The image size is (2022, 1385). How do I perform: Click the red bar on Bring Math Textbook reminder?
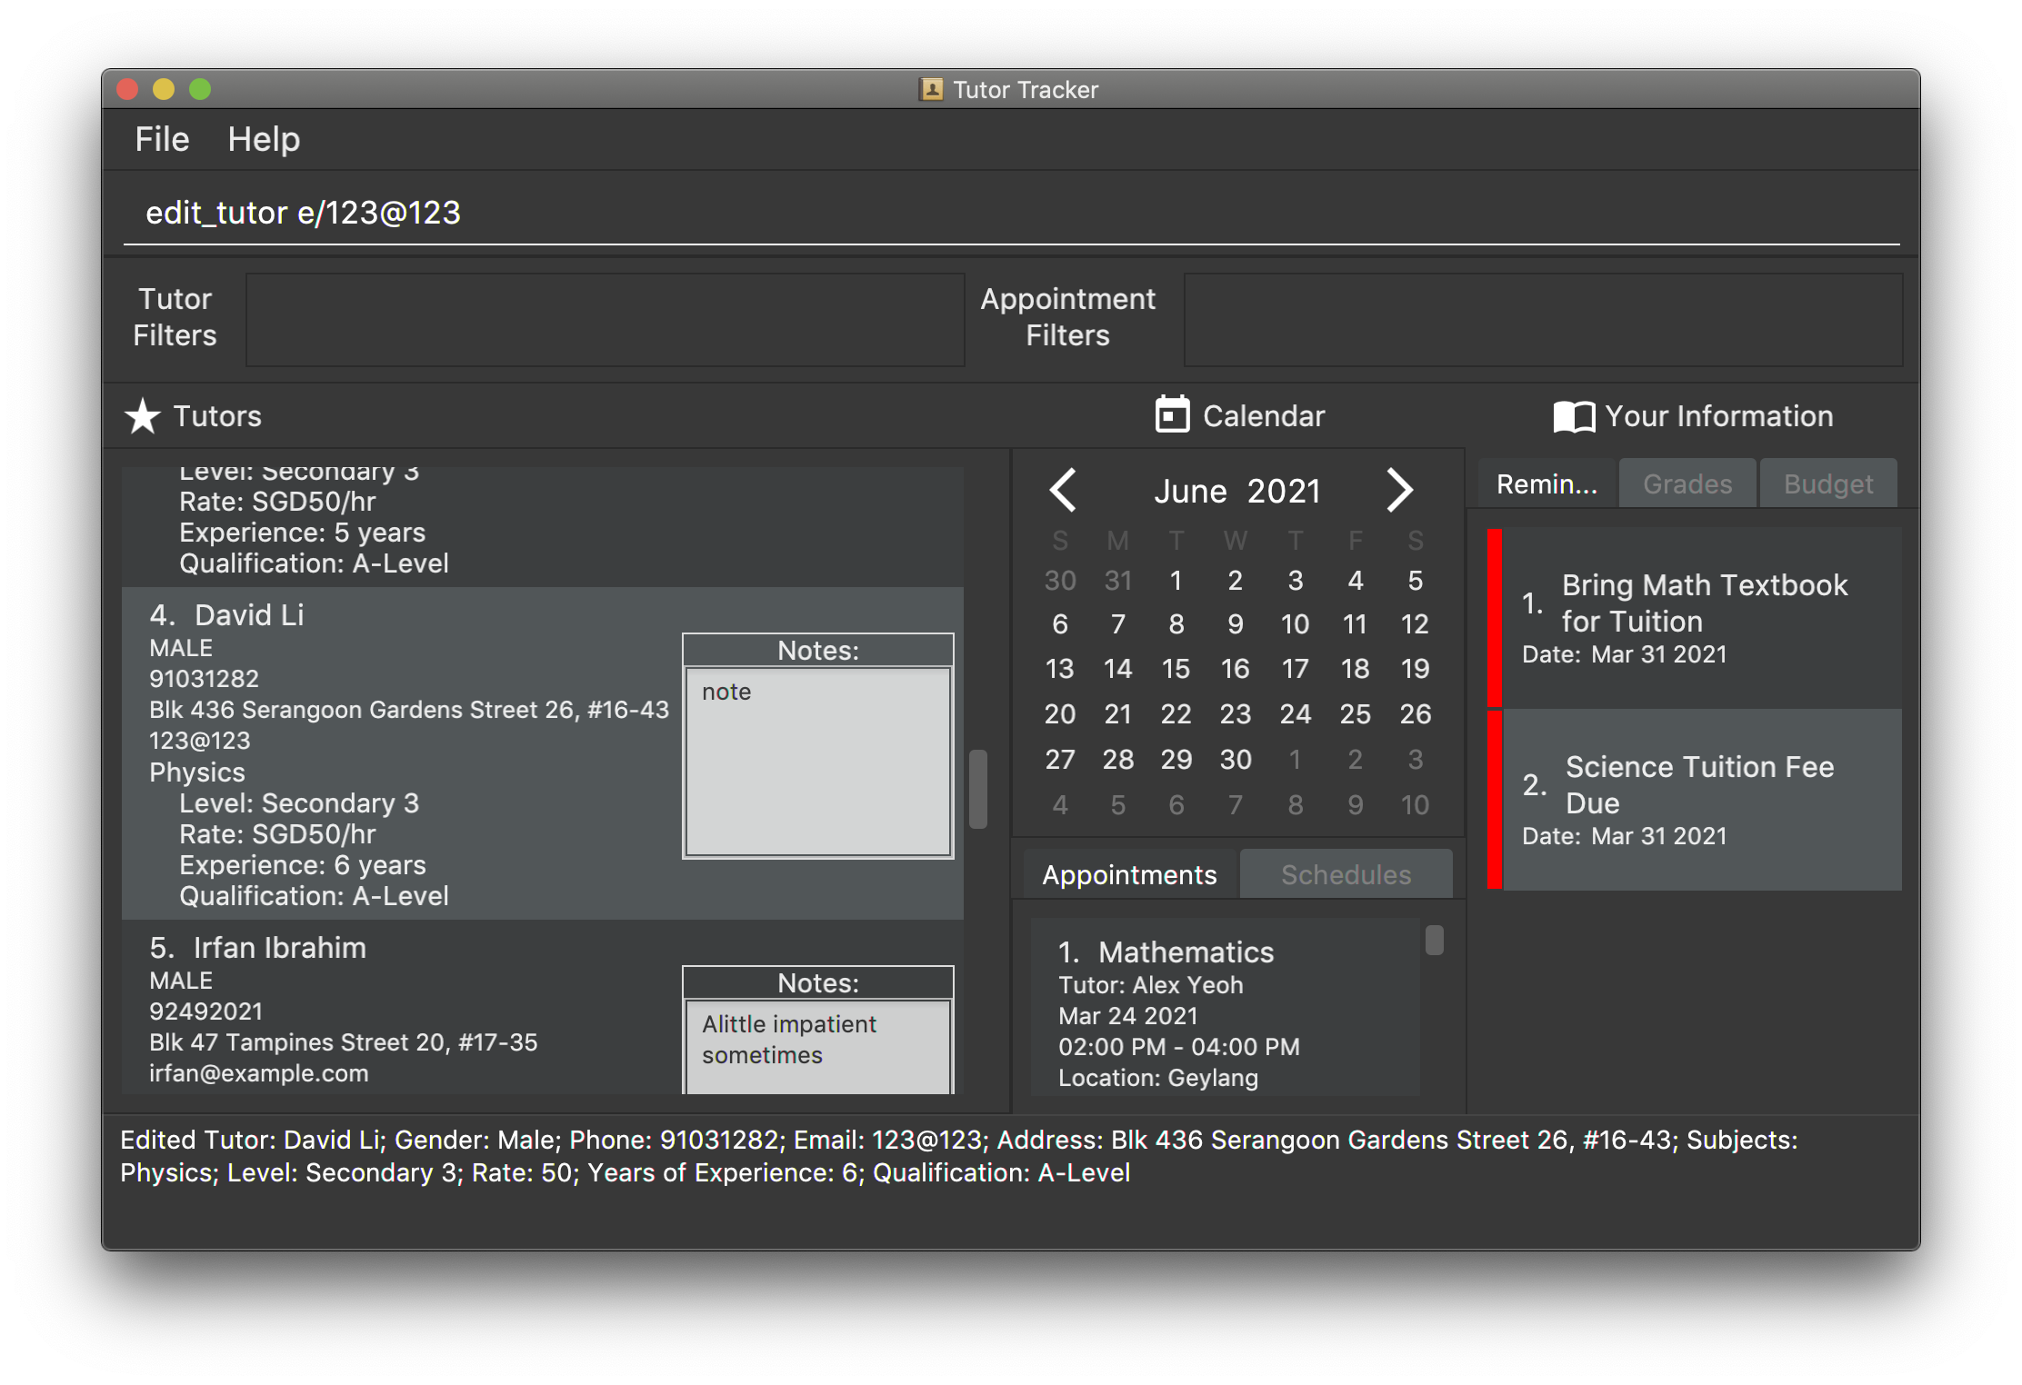click(x=1494, y=618)
